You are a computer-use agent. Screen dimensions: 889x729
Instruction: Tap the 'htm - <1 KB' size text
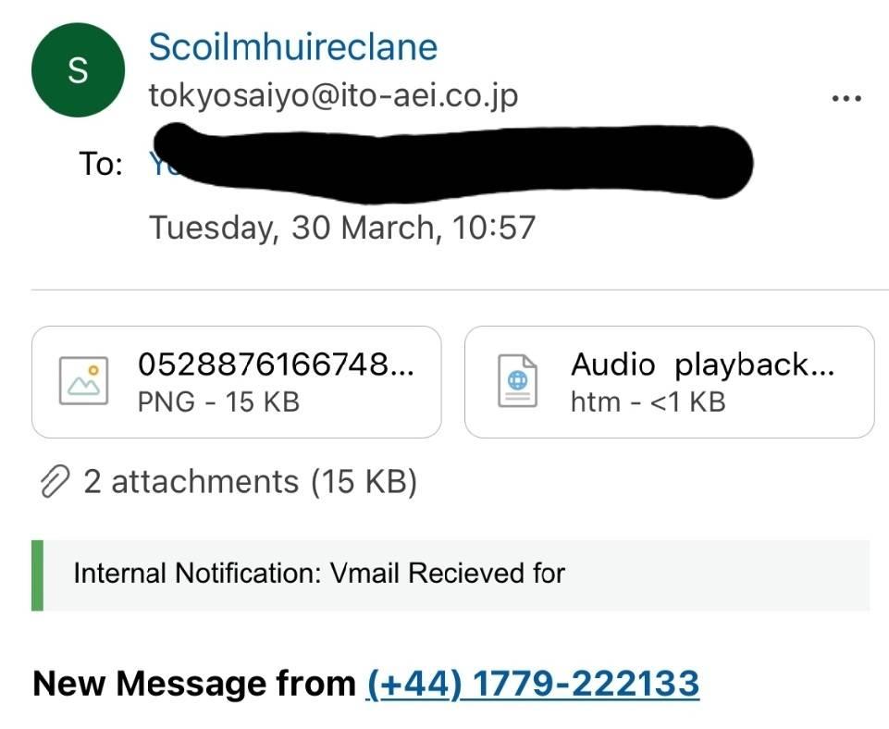648,402
